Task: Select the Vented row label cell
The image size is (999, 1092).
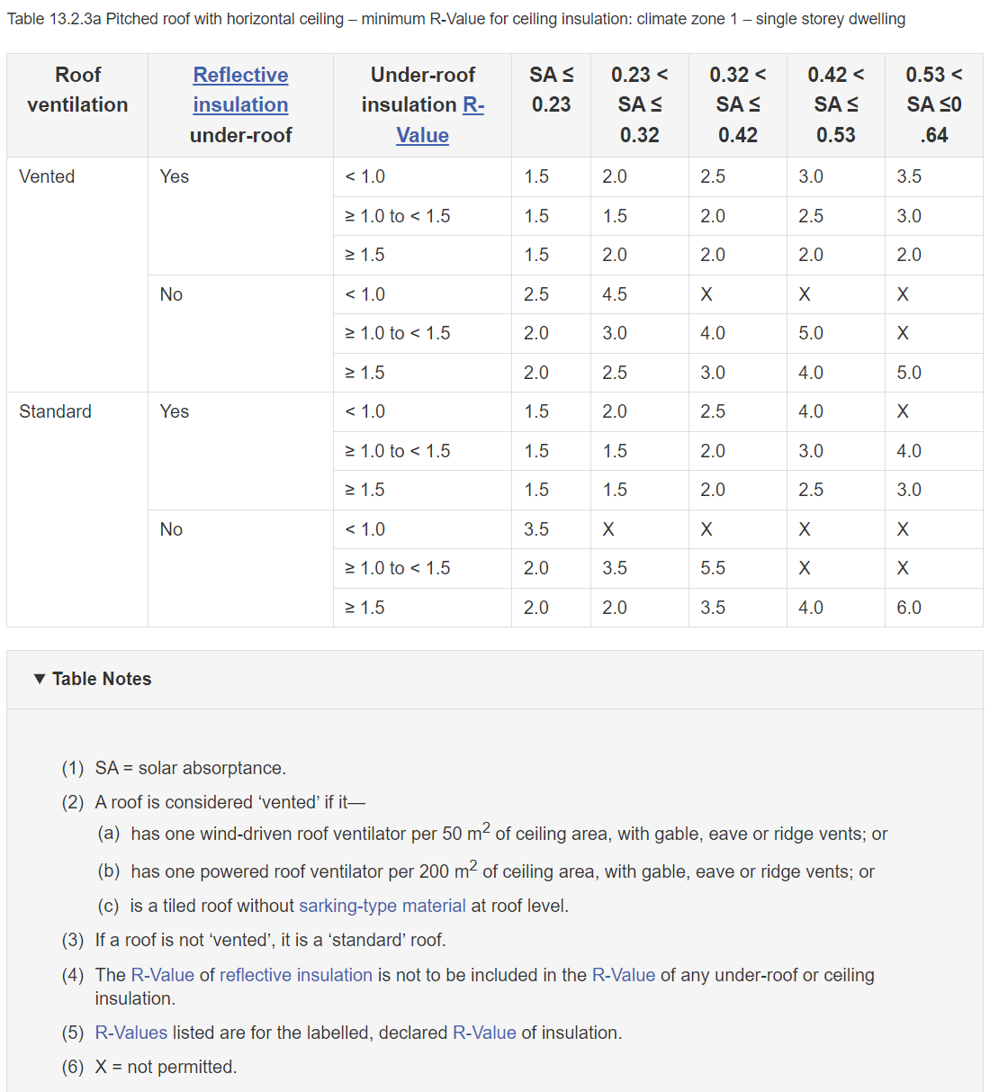Action: [47, 176]
